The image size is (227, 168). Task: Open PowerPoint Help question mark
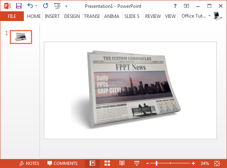pyautogui.click(x=175, y=6)
